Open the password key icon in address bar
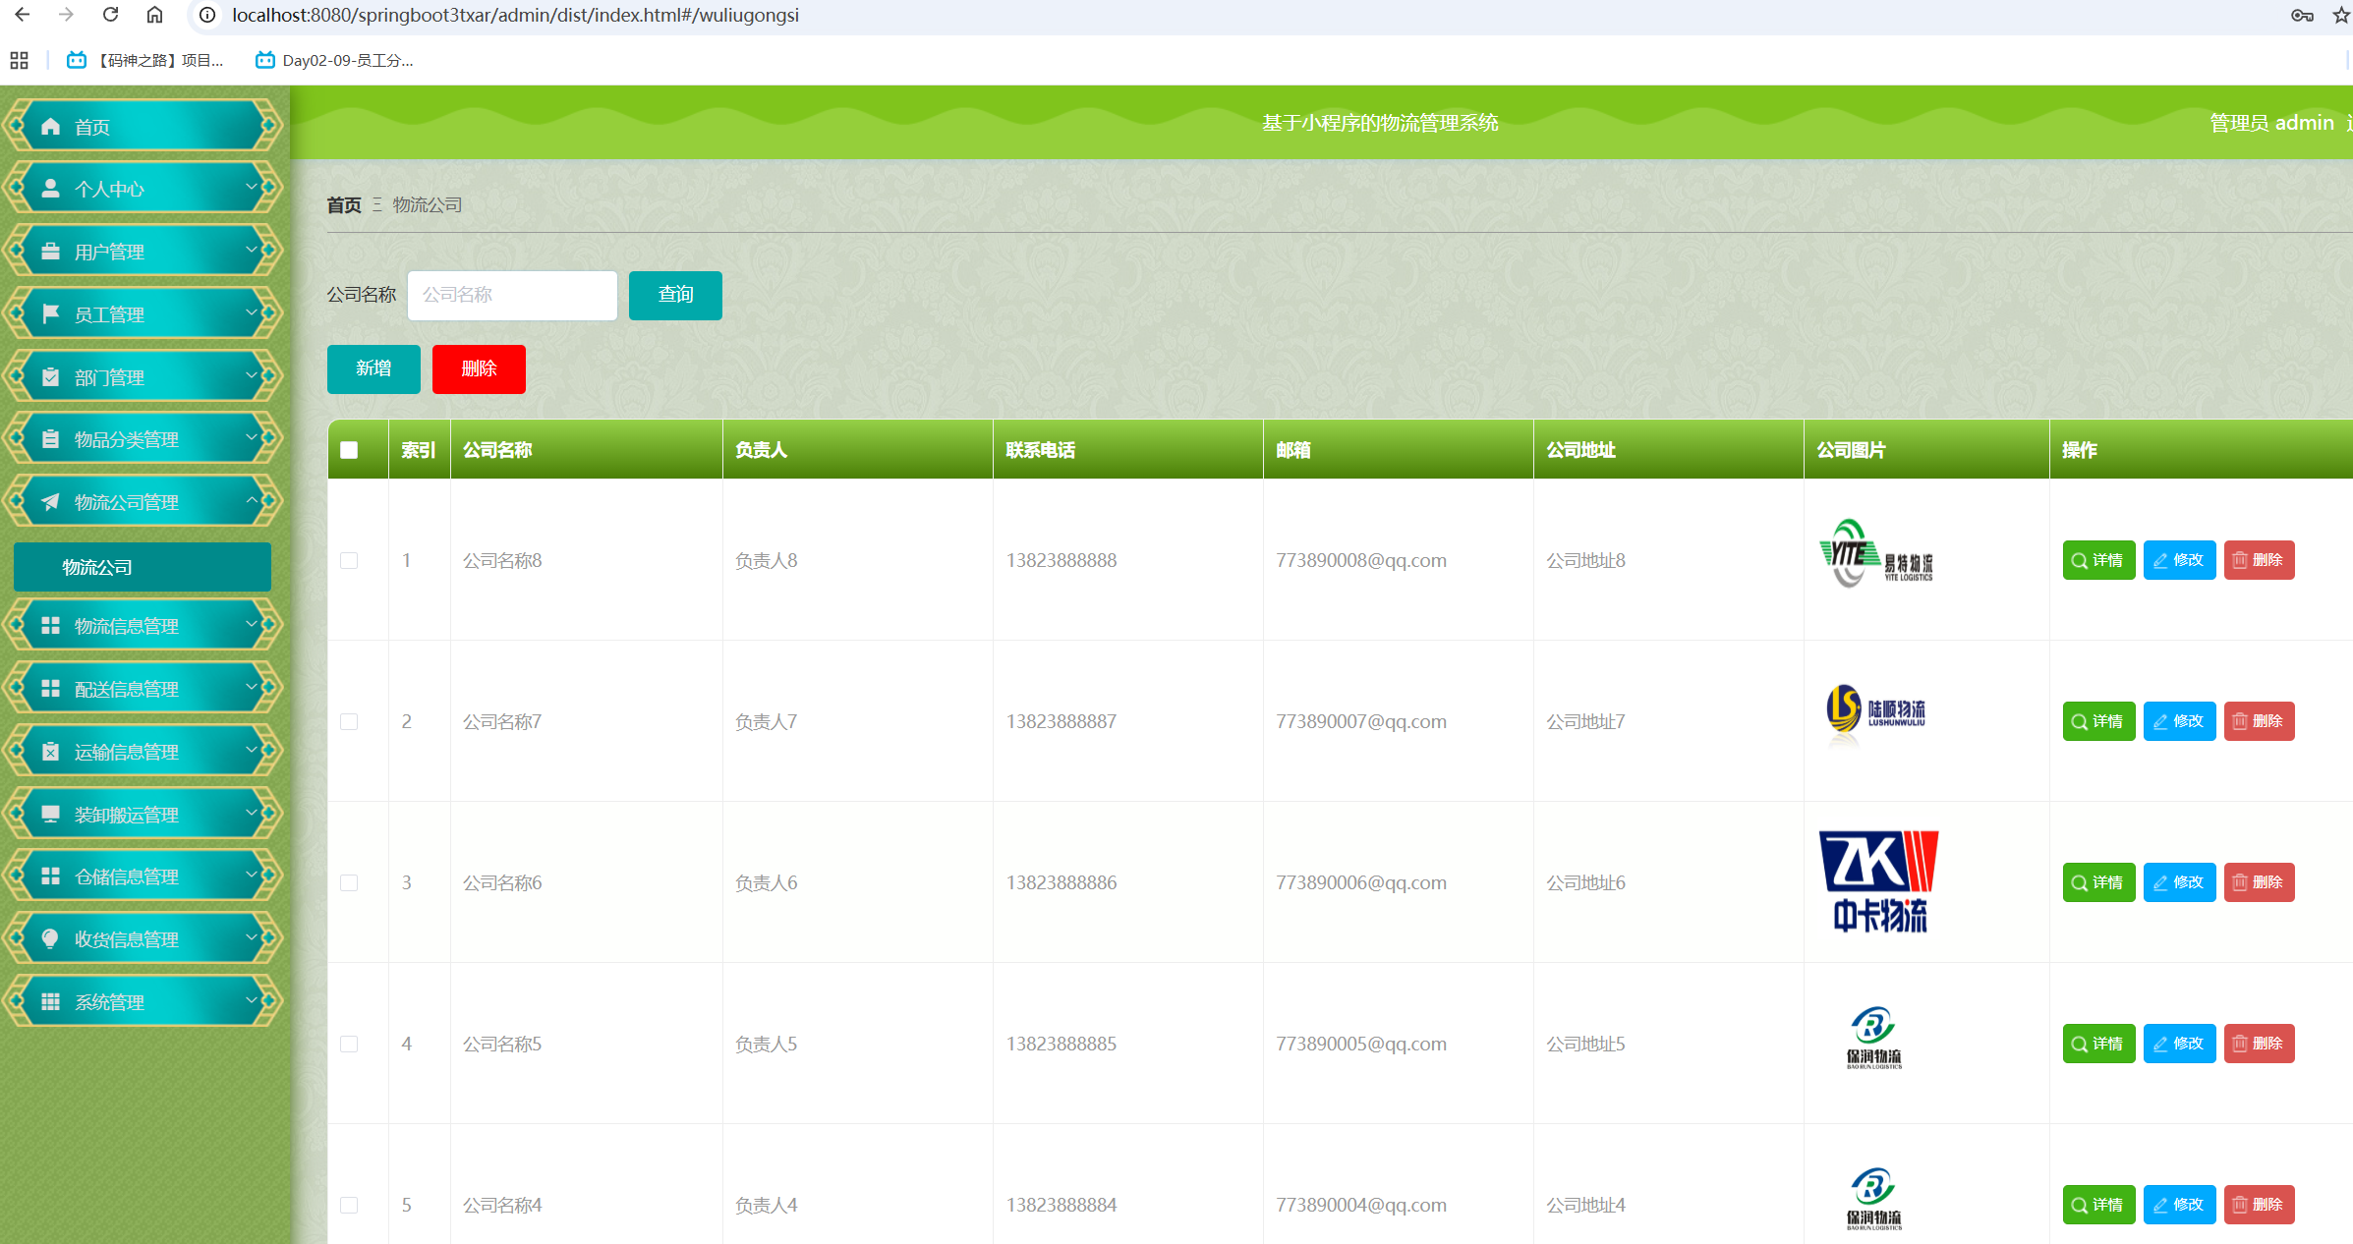Viewport: 2353px width, 1244px height. pos(2301,15)
